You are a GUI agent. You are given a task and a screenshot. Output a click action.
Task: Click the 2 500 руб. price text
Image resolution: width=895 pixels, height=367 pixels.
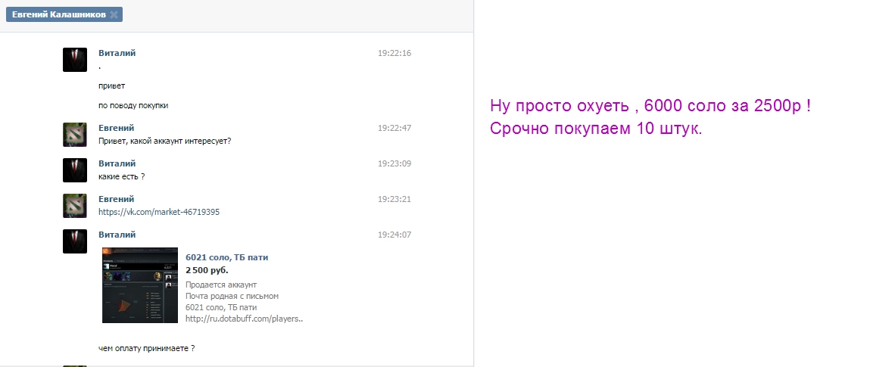point(207,270)
